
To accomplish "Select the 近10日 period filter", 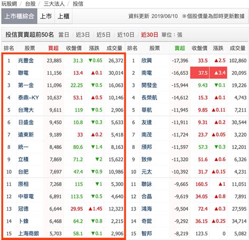I will point(126,35).
